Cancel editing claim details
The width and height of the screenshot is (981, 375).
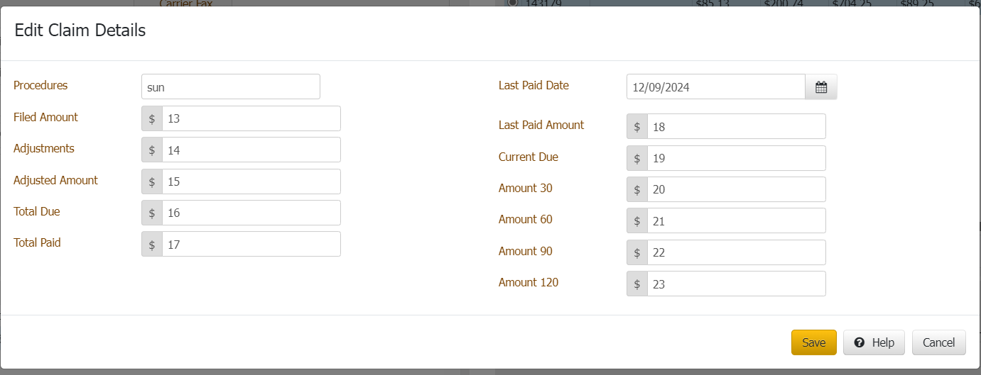click(938, 342)
